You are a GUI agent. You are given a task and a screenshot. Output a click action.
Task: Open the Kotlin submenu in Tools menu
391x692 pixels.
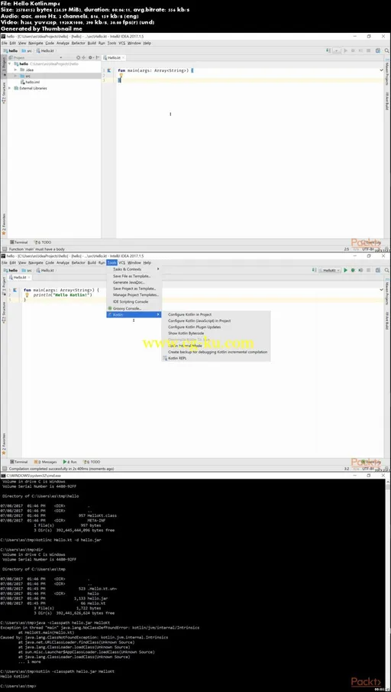click(134, 315)
